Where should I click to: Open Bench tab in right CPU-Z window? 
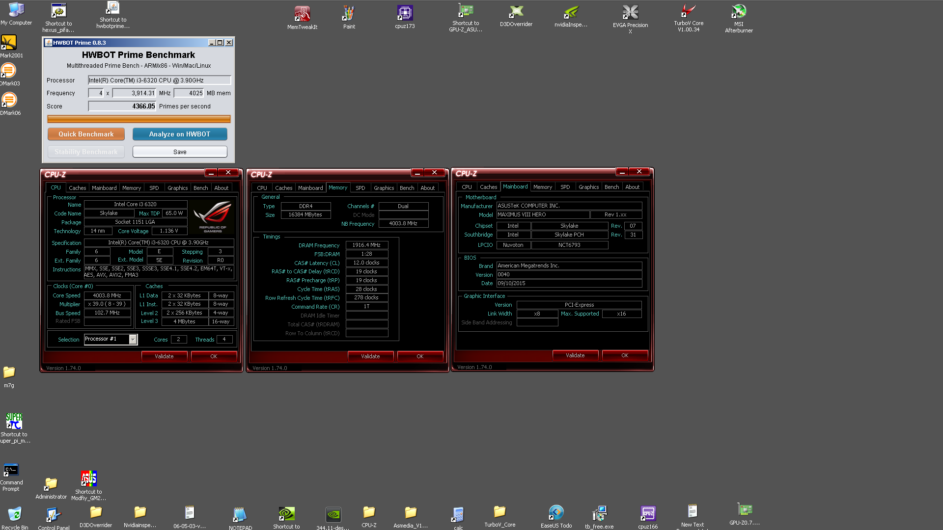tap(611, 187)
